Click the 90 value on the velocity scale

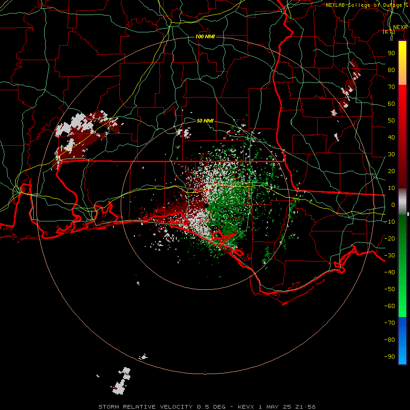coord(391,53)
